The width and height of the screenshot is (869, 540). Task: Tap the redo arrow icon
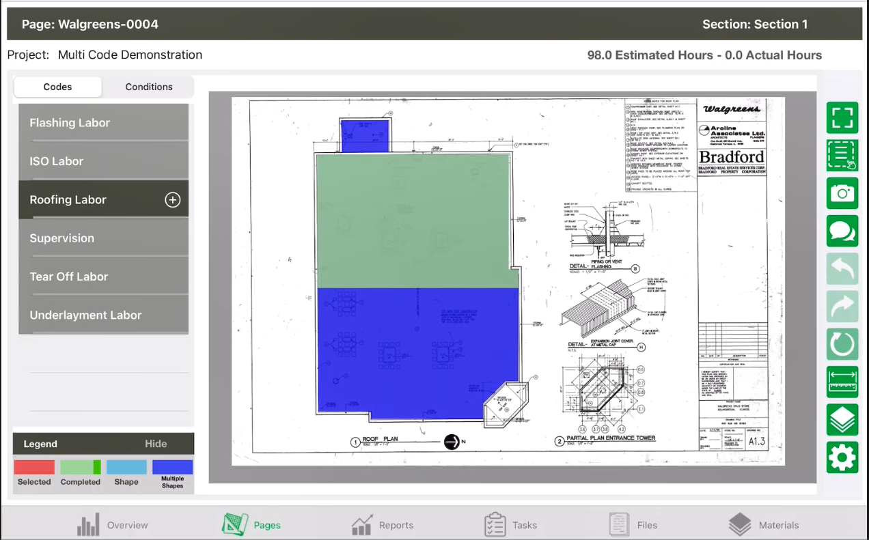[x=842, y=307]
